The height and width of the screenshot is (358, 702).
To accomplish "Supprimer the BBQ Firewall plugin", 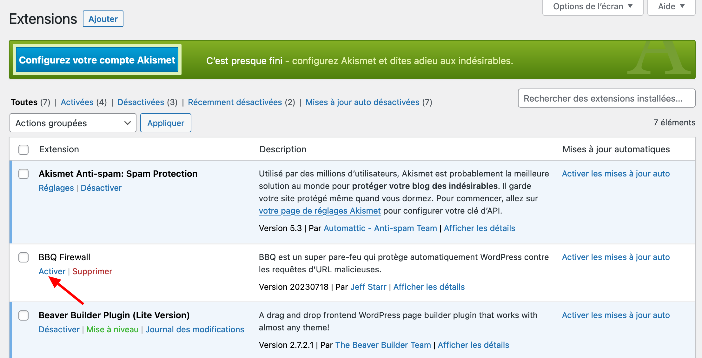I will [x=92, y=271].
